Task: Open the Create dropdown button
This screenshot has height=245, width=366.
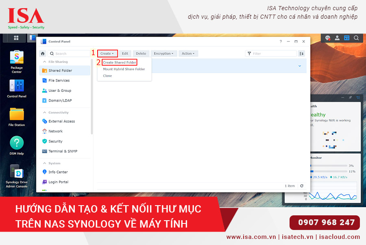Action: [107, 54]
